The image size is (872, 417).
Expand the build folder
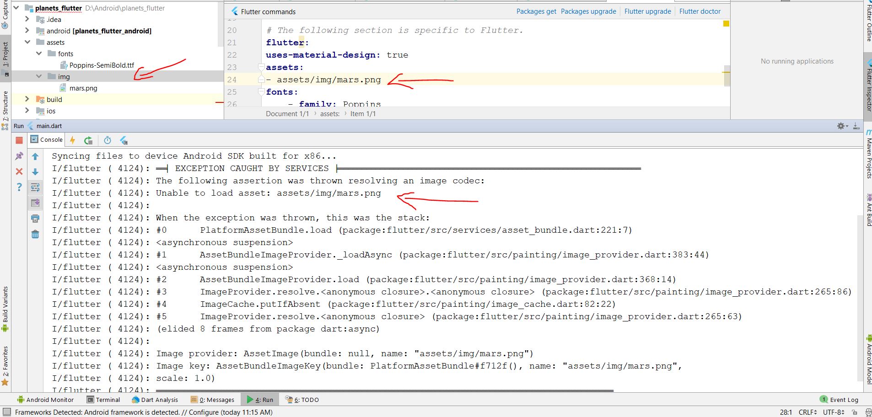point(27,99)
